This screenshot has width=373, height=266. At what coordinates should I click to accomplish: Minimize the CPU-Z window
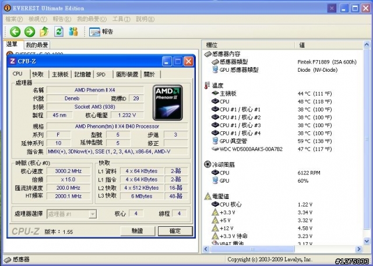pos(167,61)
